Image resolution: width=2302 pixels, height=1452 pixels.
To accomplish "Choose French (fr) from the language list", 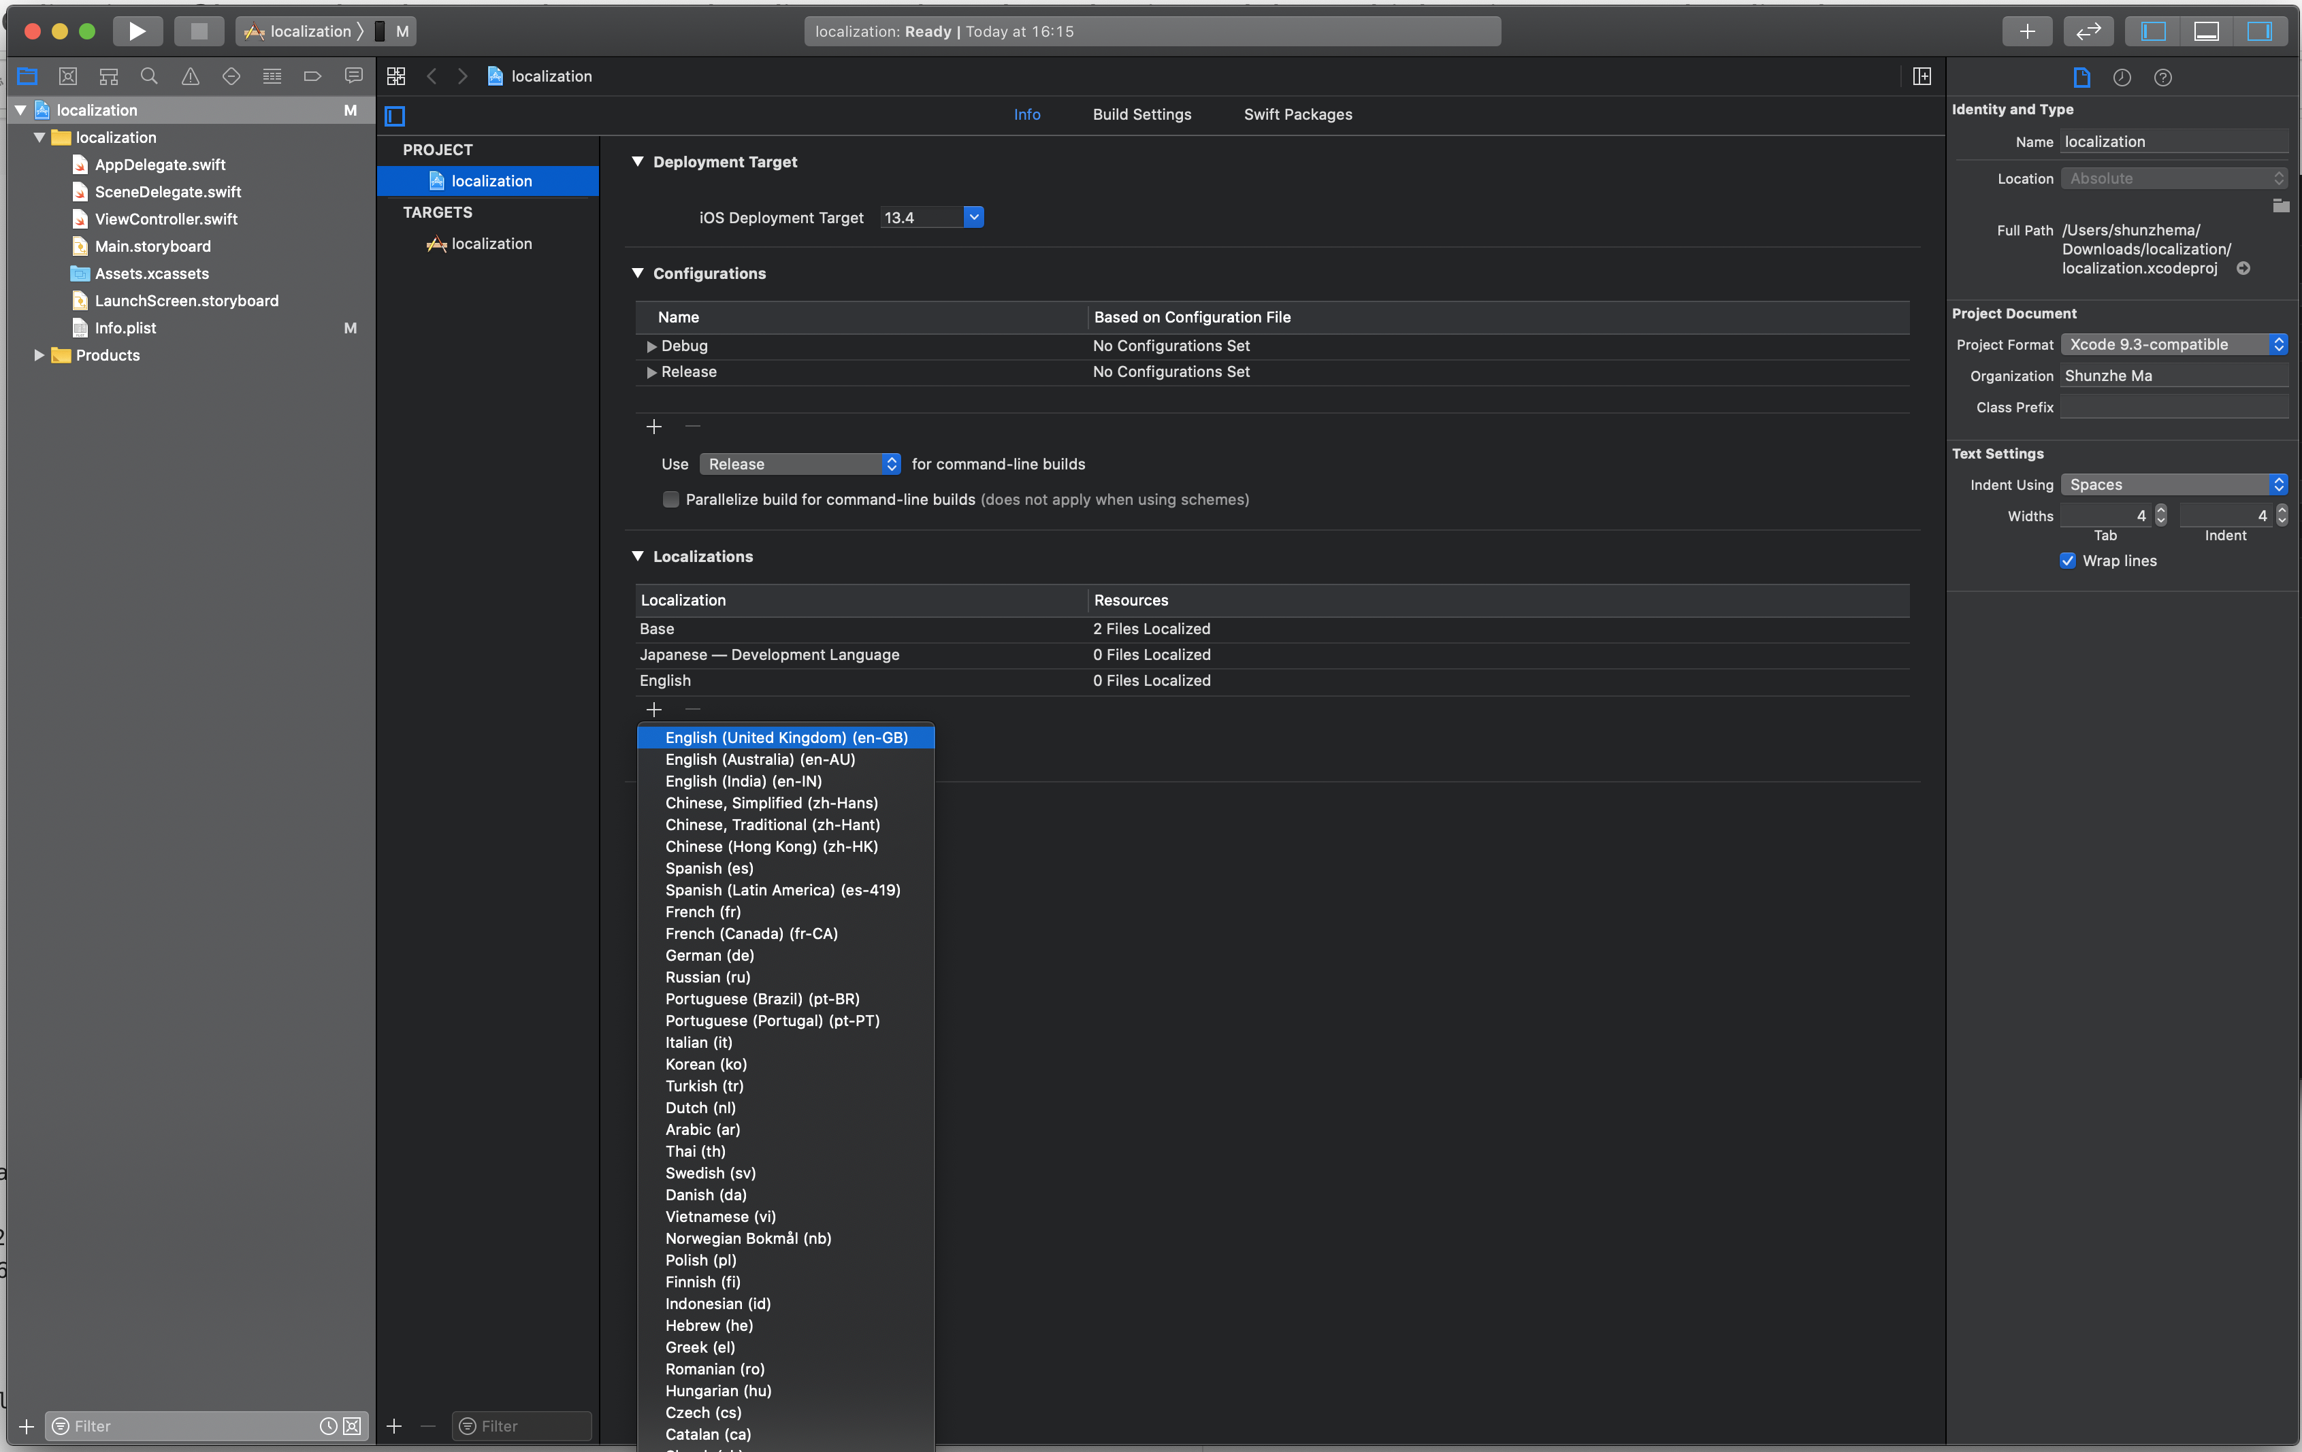I will [785, 912].
